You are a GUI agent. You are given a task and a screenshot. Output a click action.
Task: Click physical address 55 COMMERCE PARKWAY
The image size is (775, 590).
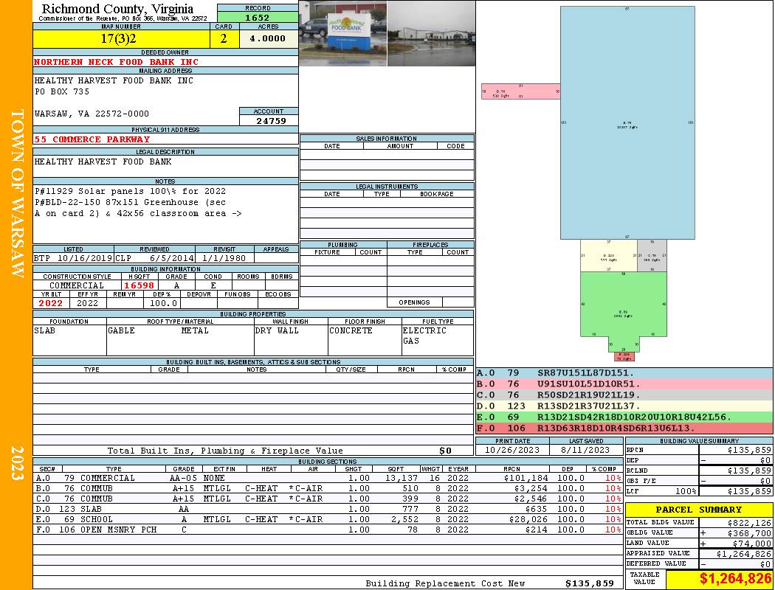(x=92, y=139)
